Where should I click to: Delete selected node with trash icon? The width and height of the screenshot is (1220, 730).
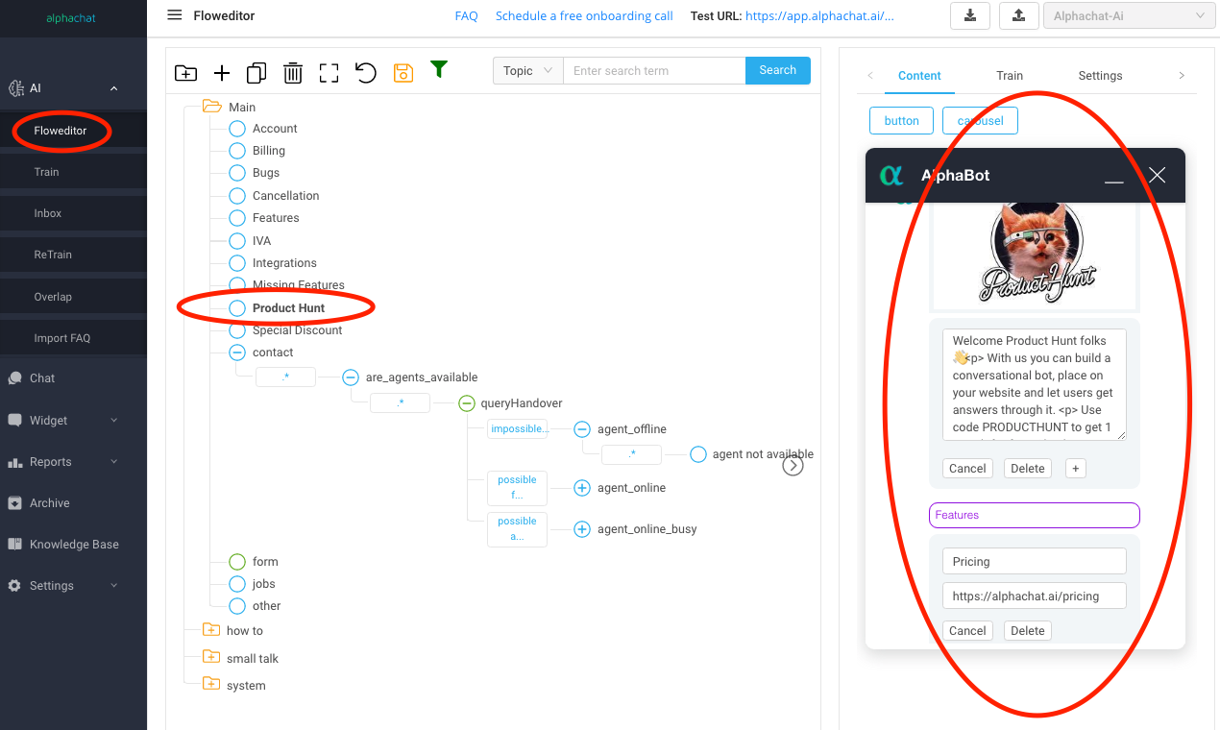pos(293,73)
